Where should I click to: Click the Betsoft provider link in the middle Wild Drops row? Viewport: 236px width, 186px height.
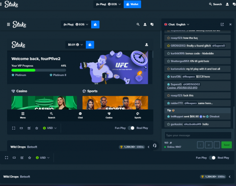point(32,147)
